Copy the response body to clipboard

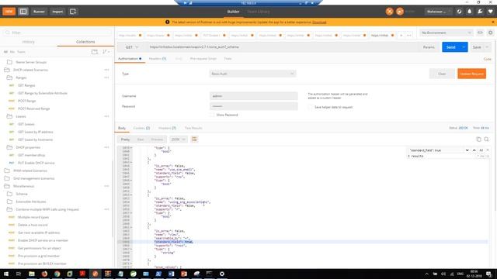[478, 139]
